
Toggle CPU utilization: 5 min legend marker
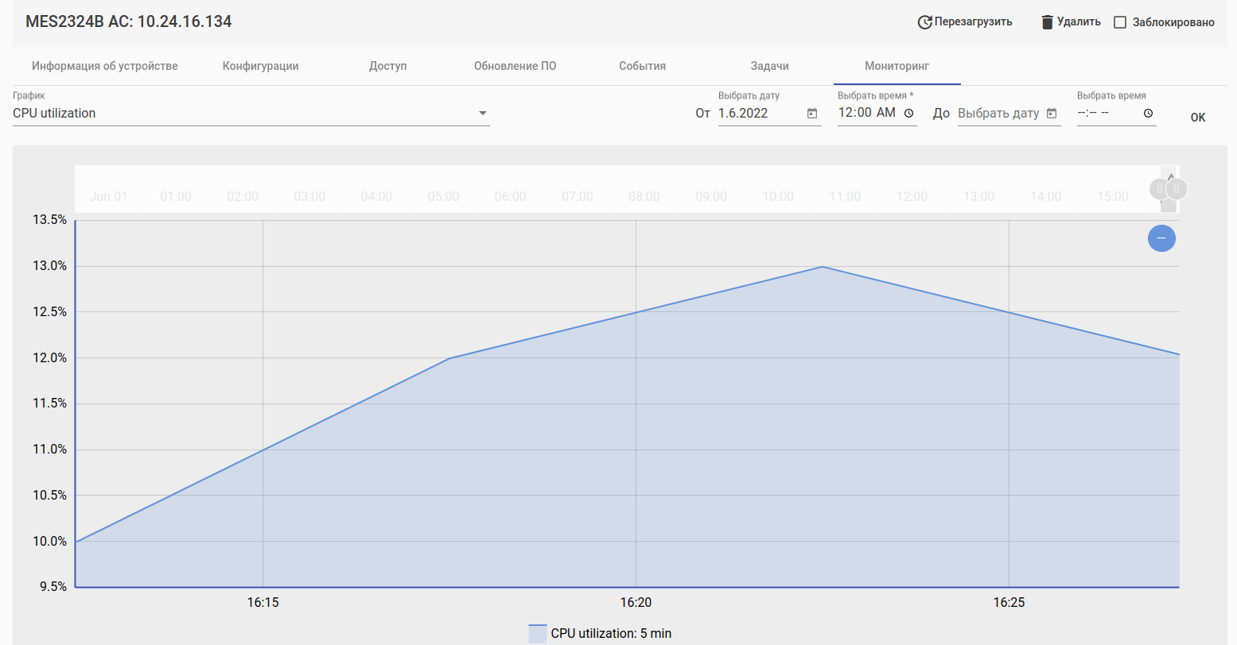pyautogui.click(x=538, y=633)
